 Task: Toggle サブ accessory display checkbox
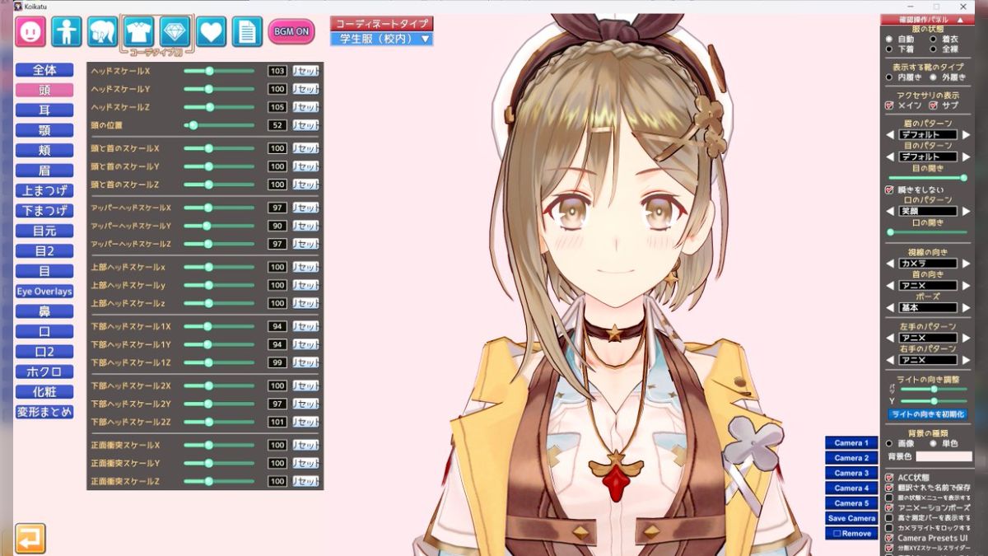tap(934, 105)
